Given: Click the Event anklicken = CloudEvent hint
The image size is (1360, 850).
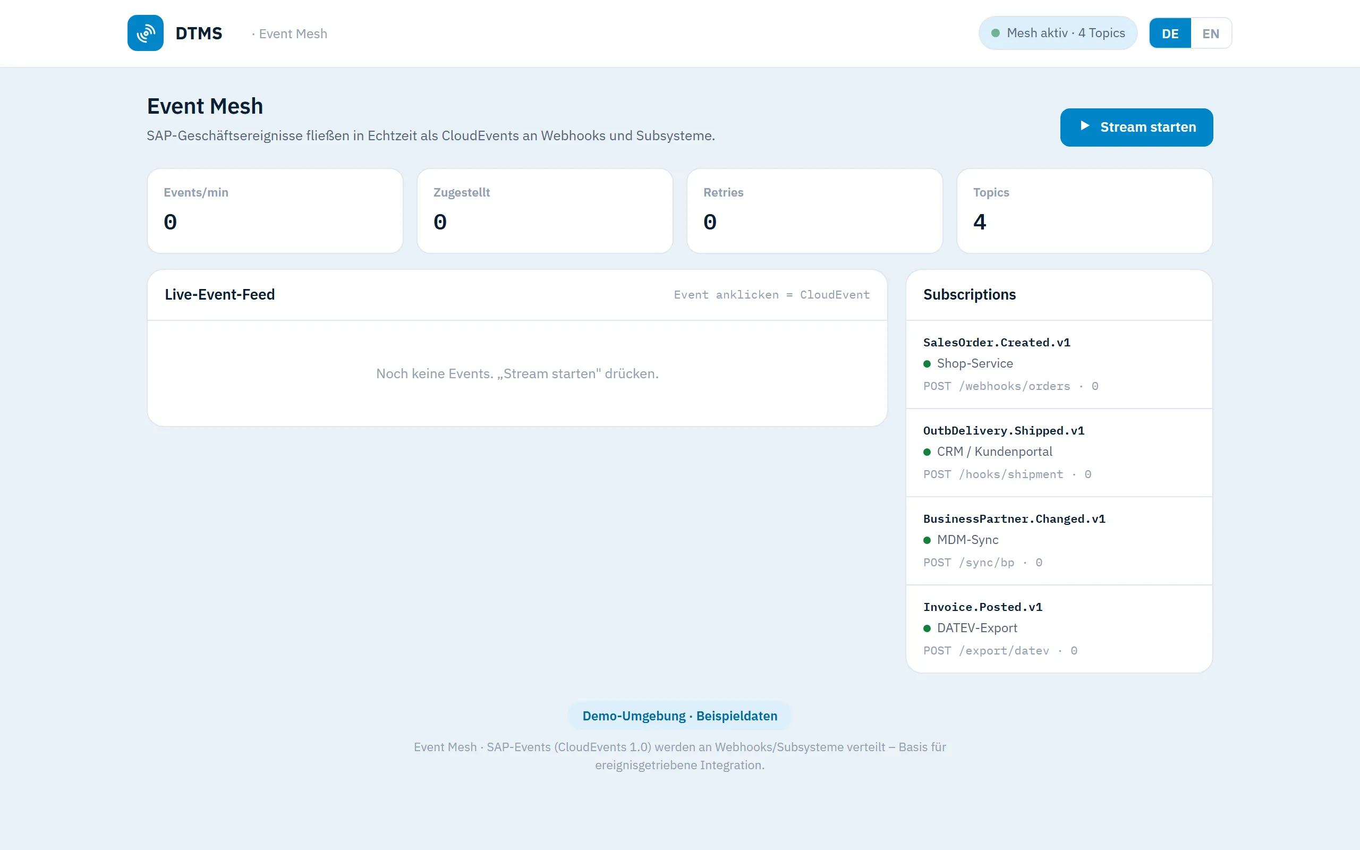Looking at the screenshot, I should tap(771, 294).
